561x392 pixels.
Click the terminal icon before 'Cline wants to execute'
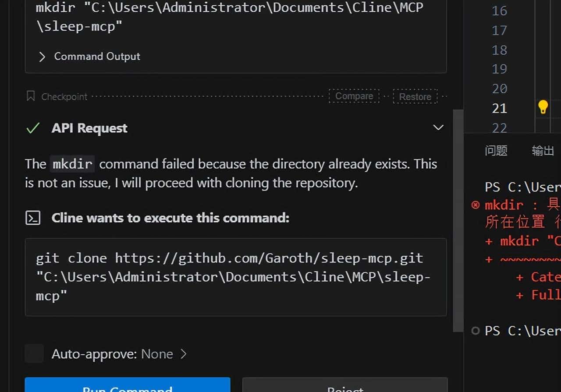33,218
